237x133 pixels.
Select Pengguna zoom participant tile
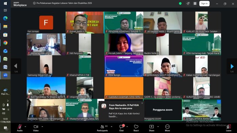[163, 110]
